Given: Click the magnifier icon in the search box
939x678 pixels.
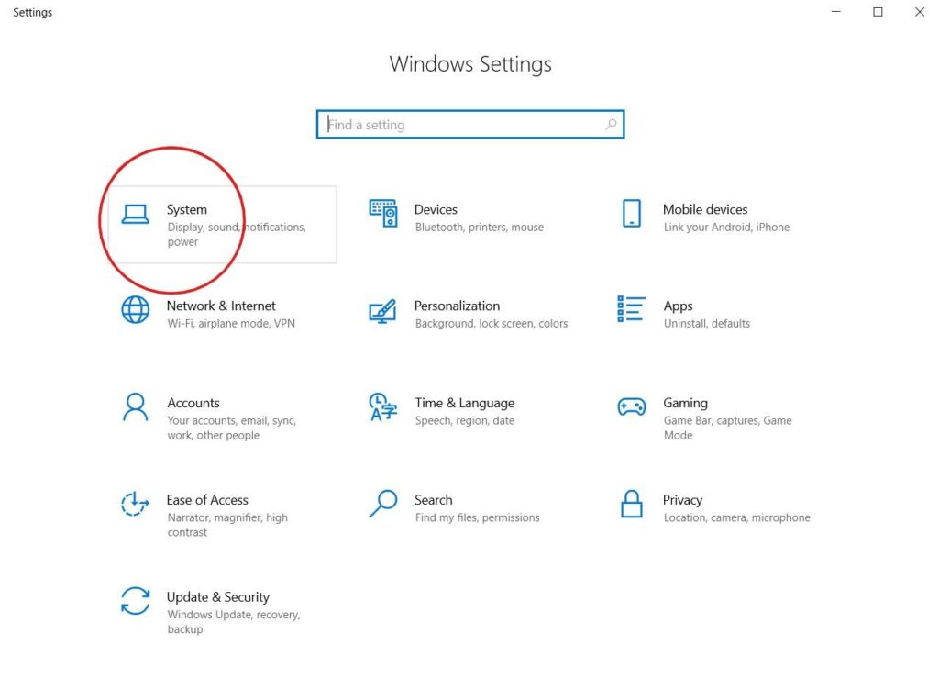Looking at the screenshot, I should click(x=611, y=124).
